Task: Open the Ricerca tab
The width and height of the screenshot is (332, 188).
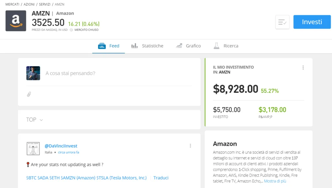Action: 226,46
